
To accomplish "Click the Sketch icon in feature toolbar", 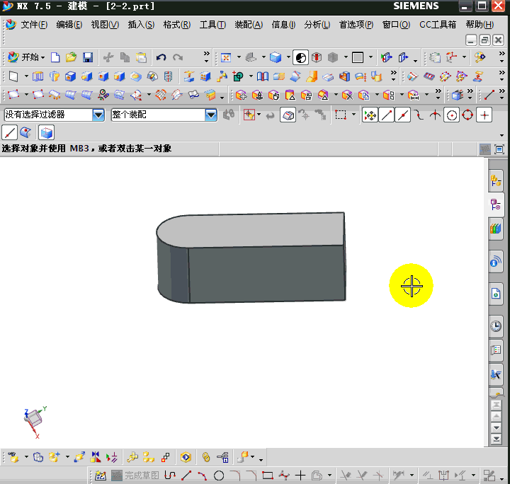I will click(x=13, y=77).
